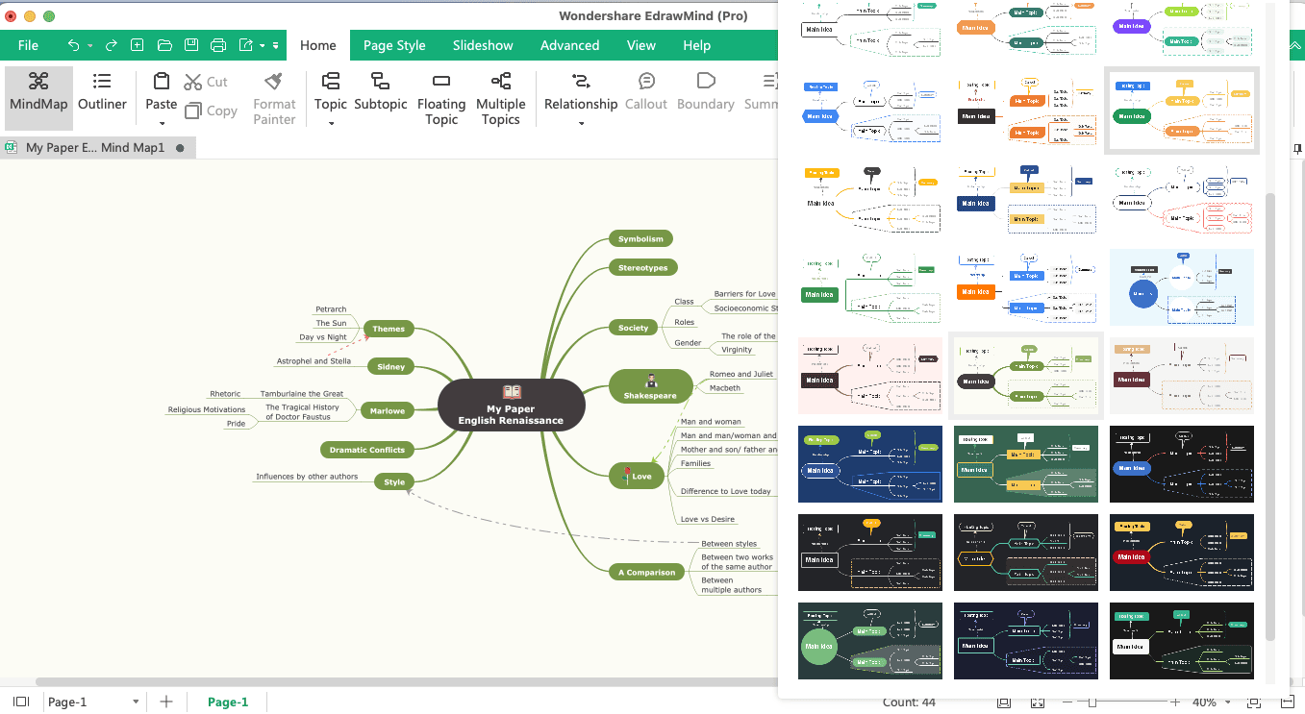
Task: Open the Relationship dropdown arrow
Action: click(x=581, y=123)
